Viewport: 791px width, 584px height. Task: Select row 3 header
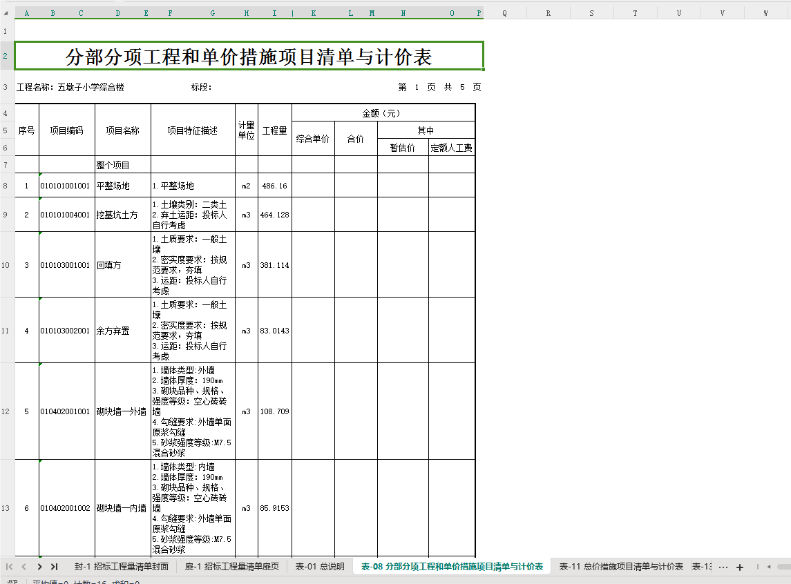click(6, 87)
